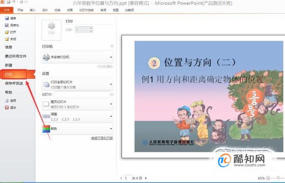The image size is (285, 183).
Task: Open the New (新建) backstage page
Action: pos(8,65)
